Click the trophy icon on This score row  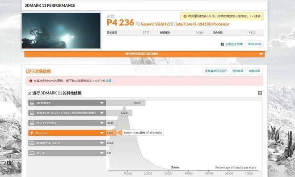point(32,133)
